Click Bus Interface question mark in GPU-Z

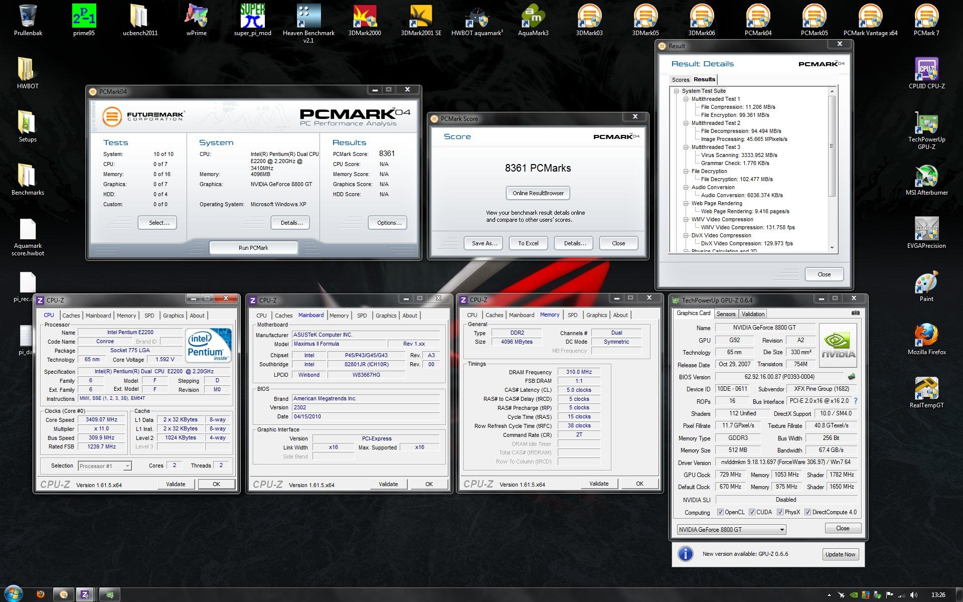[855, 401]
